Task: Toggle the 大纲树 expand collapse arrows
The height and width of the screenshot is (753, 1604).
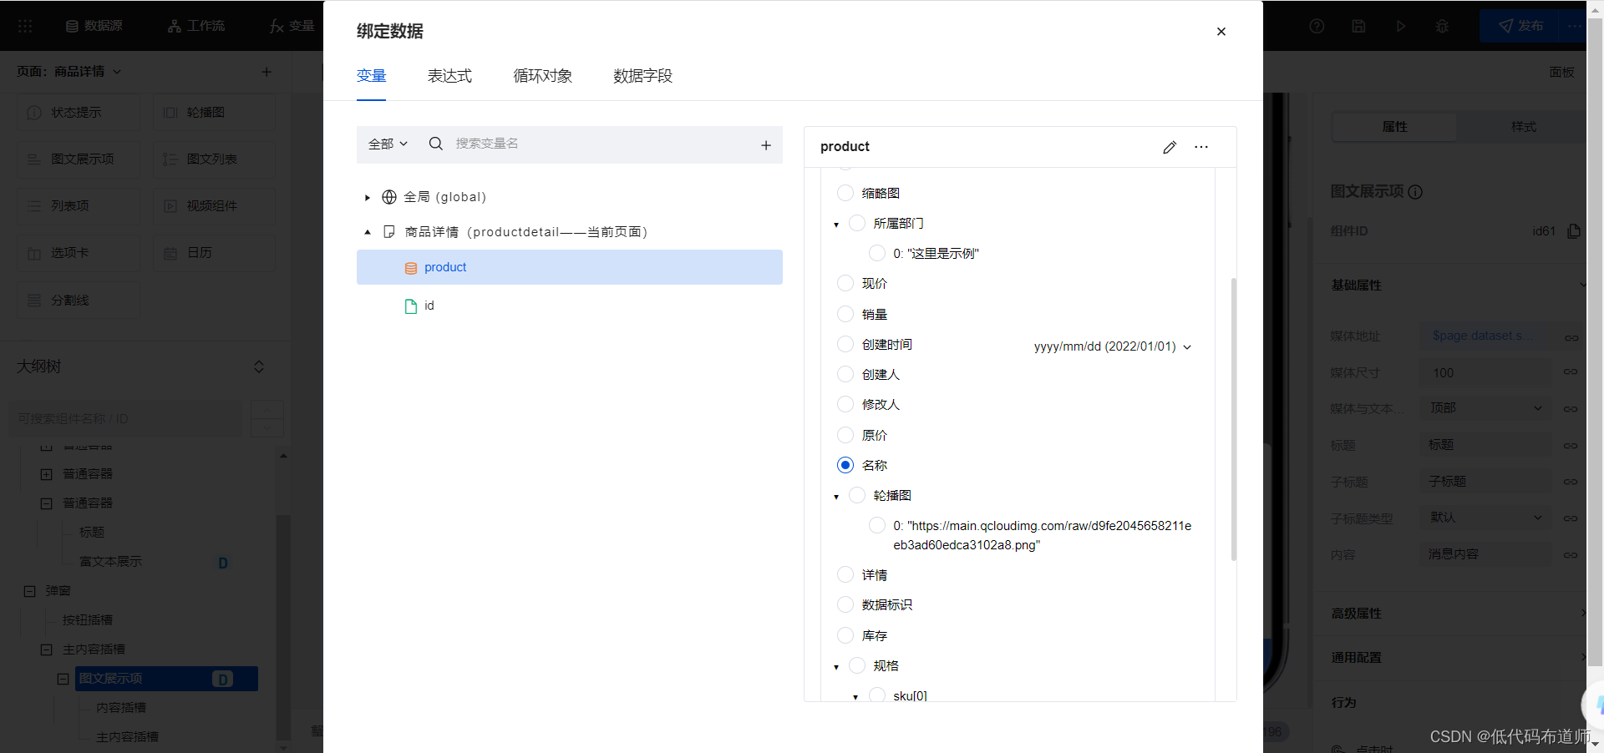Action: 259,366
